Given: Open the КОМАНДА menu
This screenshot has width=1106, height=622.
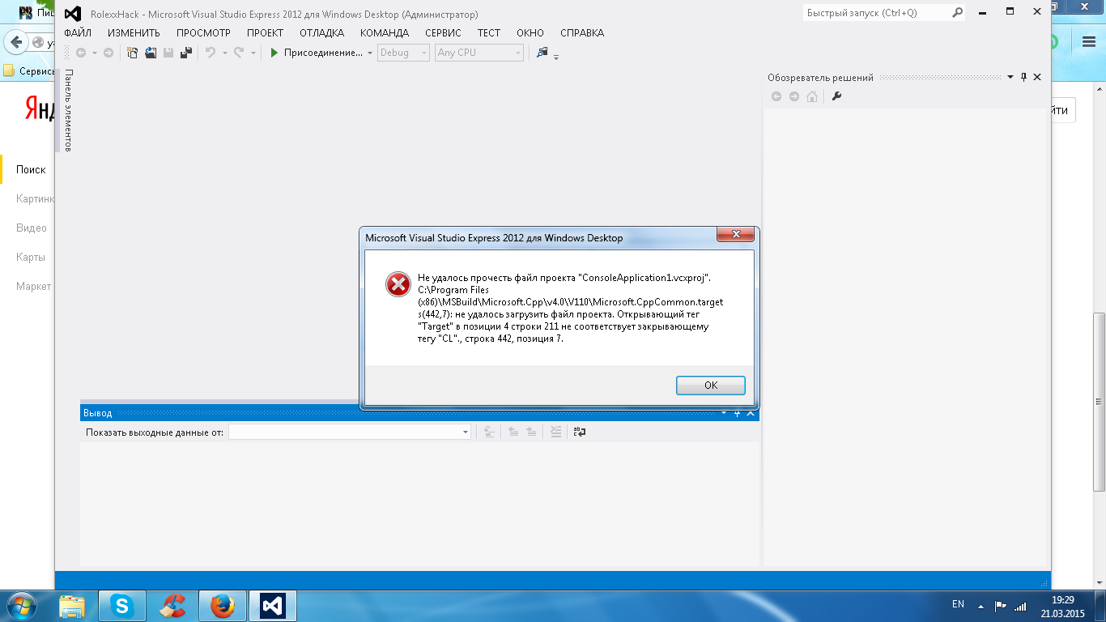Looking at the screenshot, I should [x=385, y=33].
